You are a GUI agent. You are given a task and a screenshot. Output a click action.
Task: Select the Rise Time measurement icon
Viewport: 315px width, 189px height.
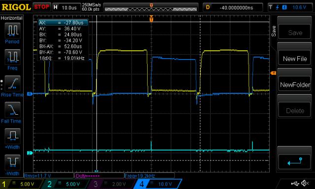click(12, 83)
